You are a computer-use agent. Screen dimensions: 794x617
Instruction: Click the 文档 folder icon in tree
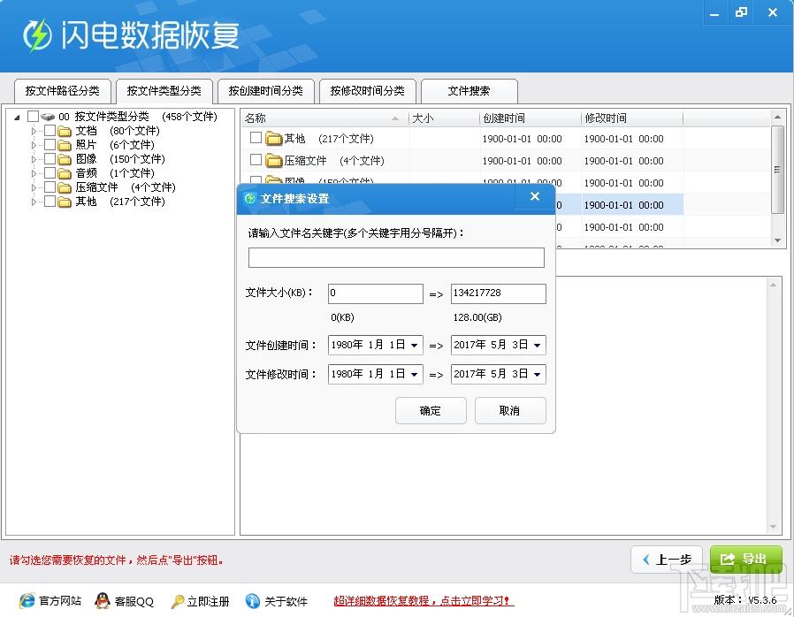click(x=65, y=132)
